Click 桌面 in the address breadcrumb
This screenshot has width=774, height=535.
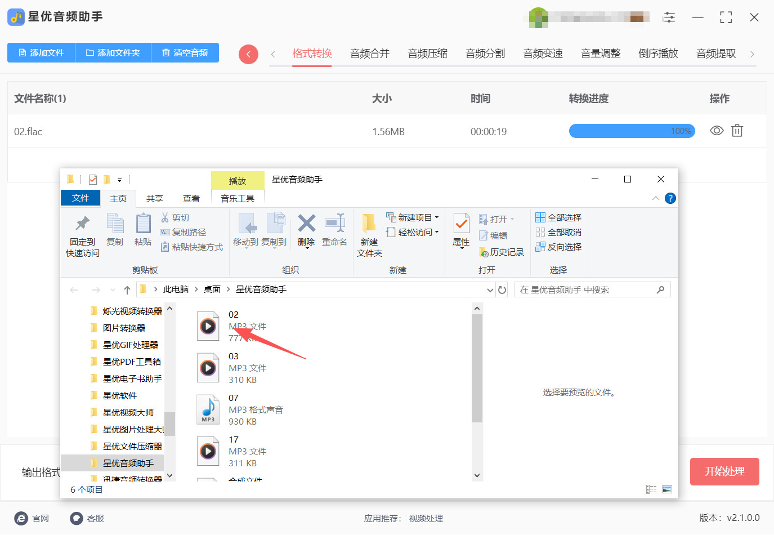(x=212, y=289)
